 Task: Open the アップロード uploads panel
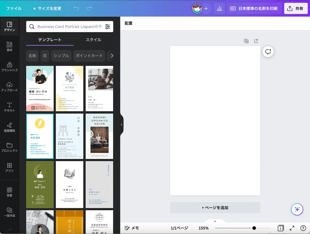(9, 87)
